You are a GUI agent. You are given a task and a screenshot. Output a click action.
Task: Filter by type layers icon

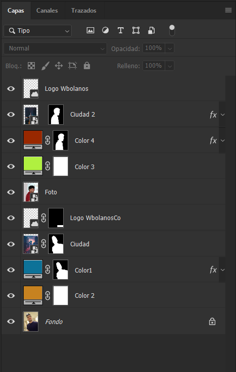pyautogui.click(x=121, y=30)
